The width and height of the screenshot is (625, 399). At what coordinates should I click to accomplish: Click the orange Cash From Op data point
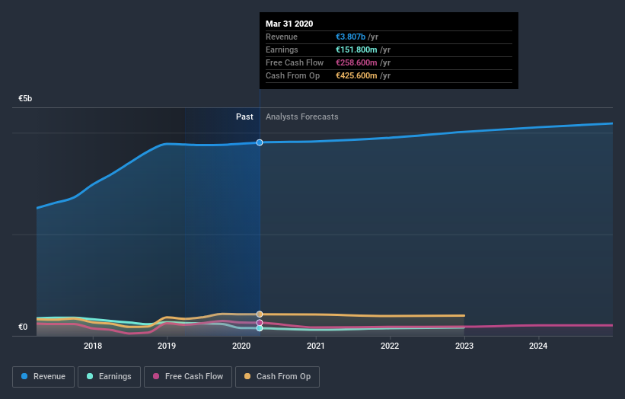[260, 314]
